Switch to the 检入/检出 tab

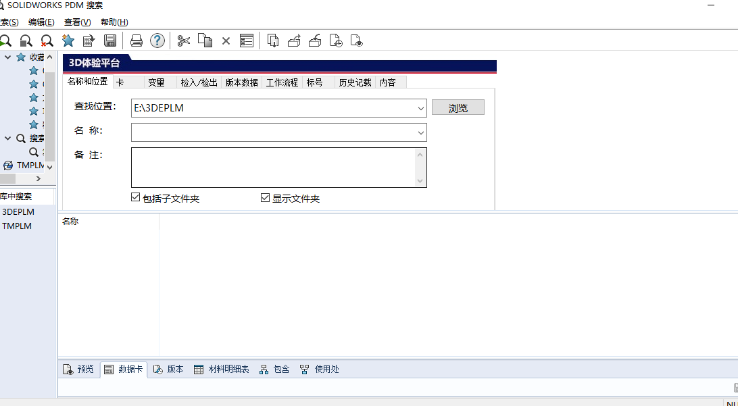pos(199,82)
